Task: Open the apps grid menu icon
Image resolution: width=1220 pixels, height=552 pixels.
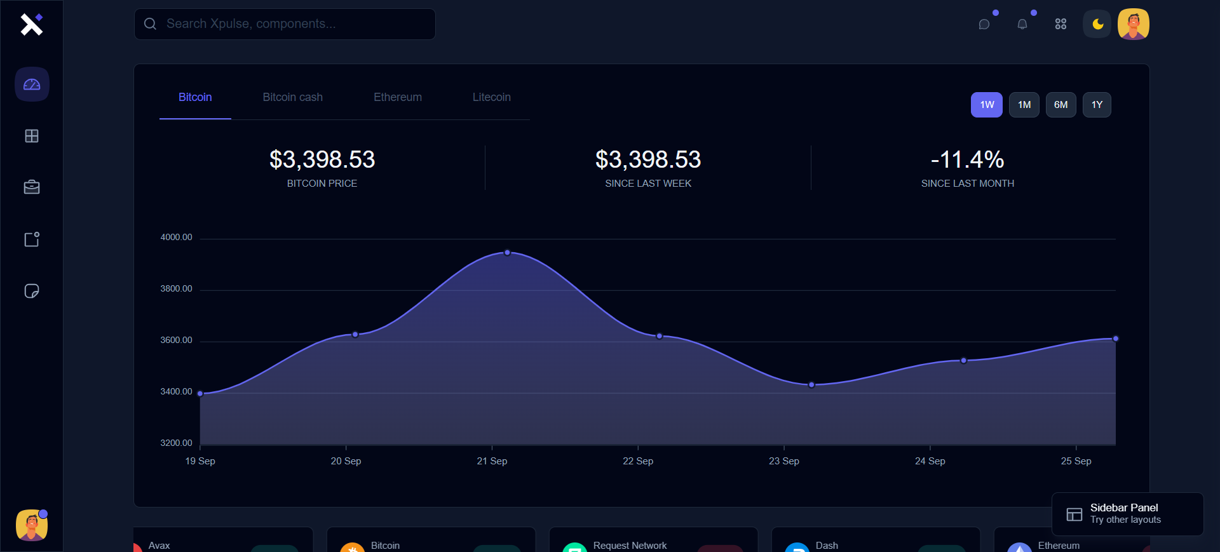Action: 1061,24
